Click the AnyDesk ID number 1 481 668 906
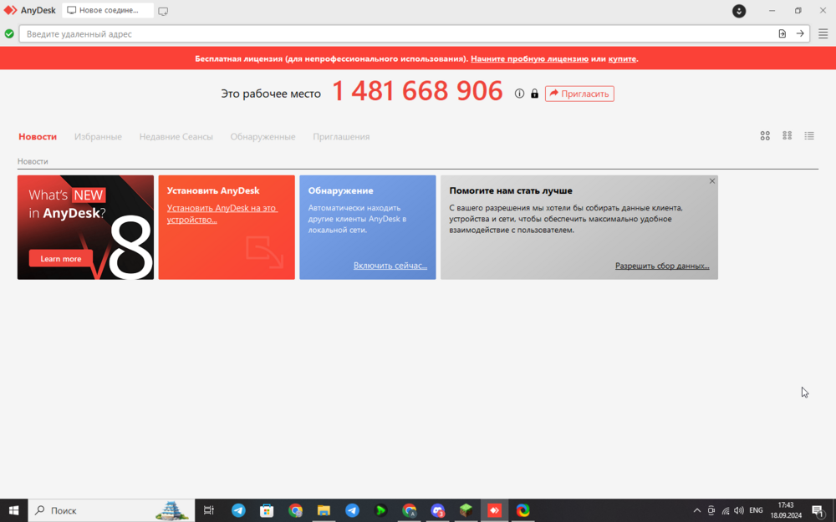The height and width of the screenshot is (522, 836). tap(417, 91)
